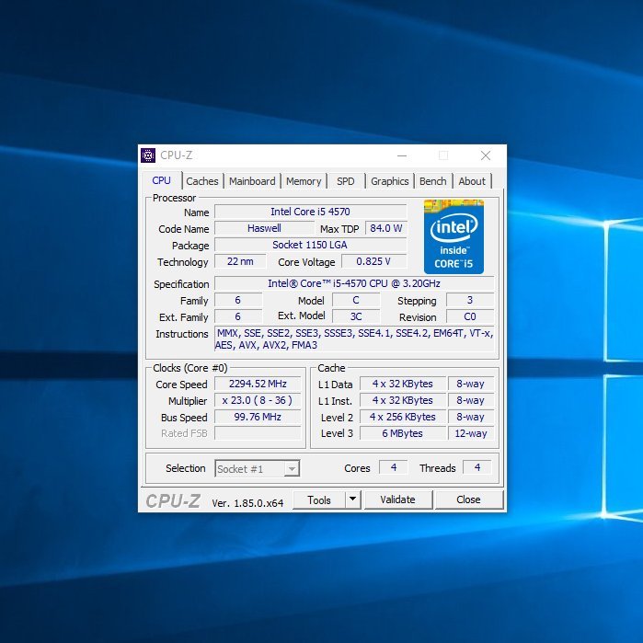Viewport: 643px width, 643px height.
Task: Click the Core Speed value 2294.52 MHz
Action: 258,384
